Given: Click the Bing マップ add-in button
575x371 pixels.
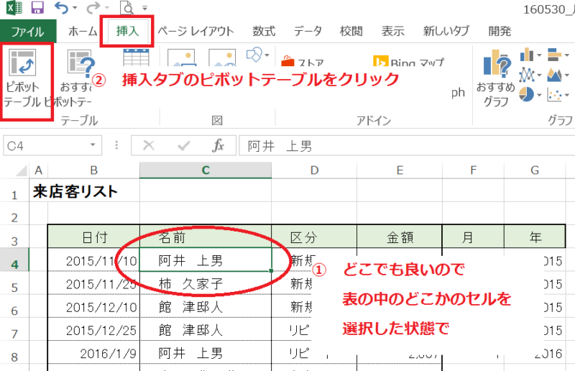Looking at the screenshot, I should point(408,62).
